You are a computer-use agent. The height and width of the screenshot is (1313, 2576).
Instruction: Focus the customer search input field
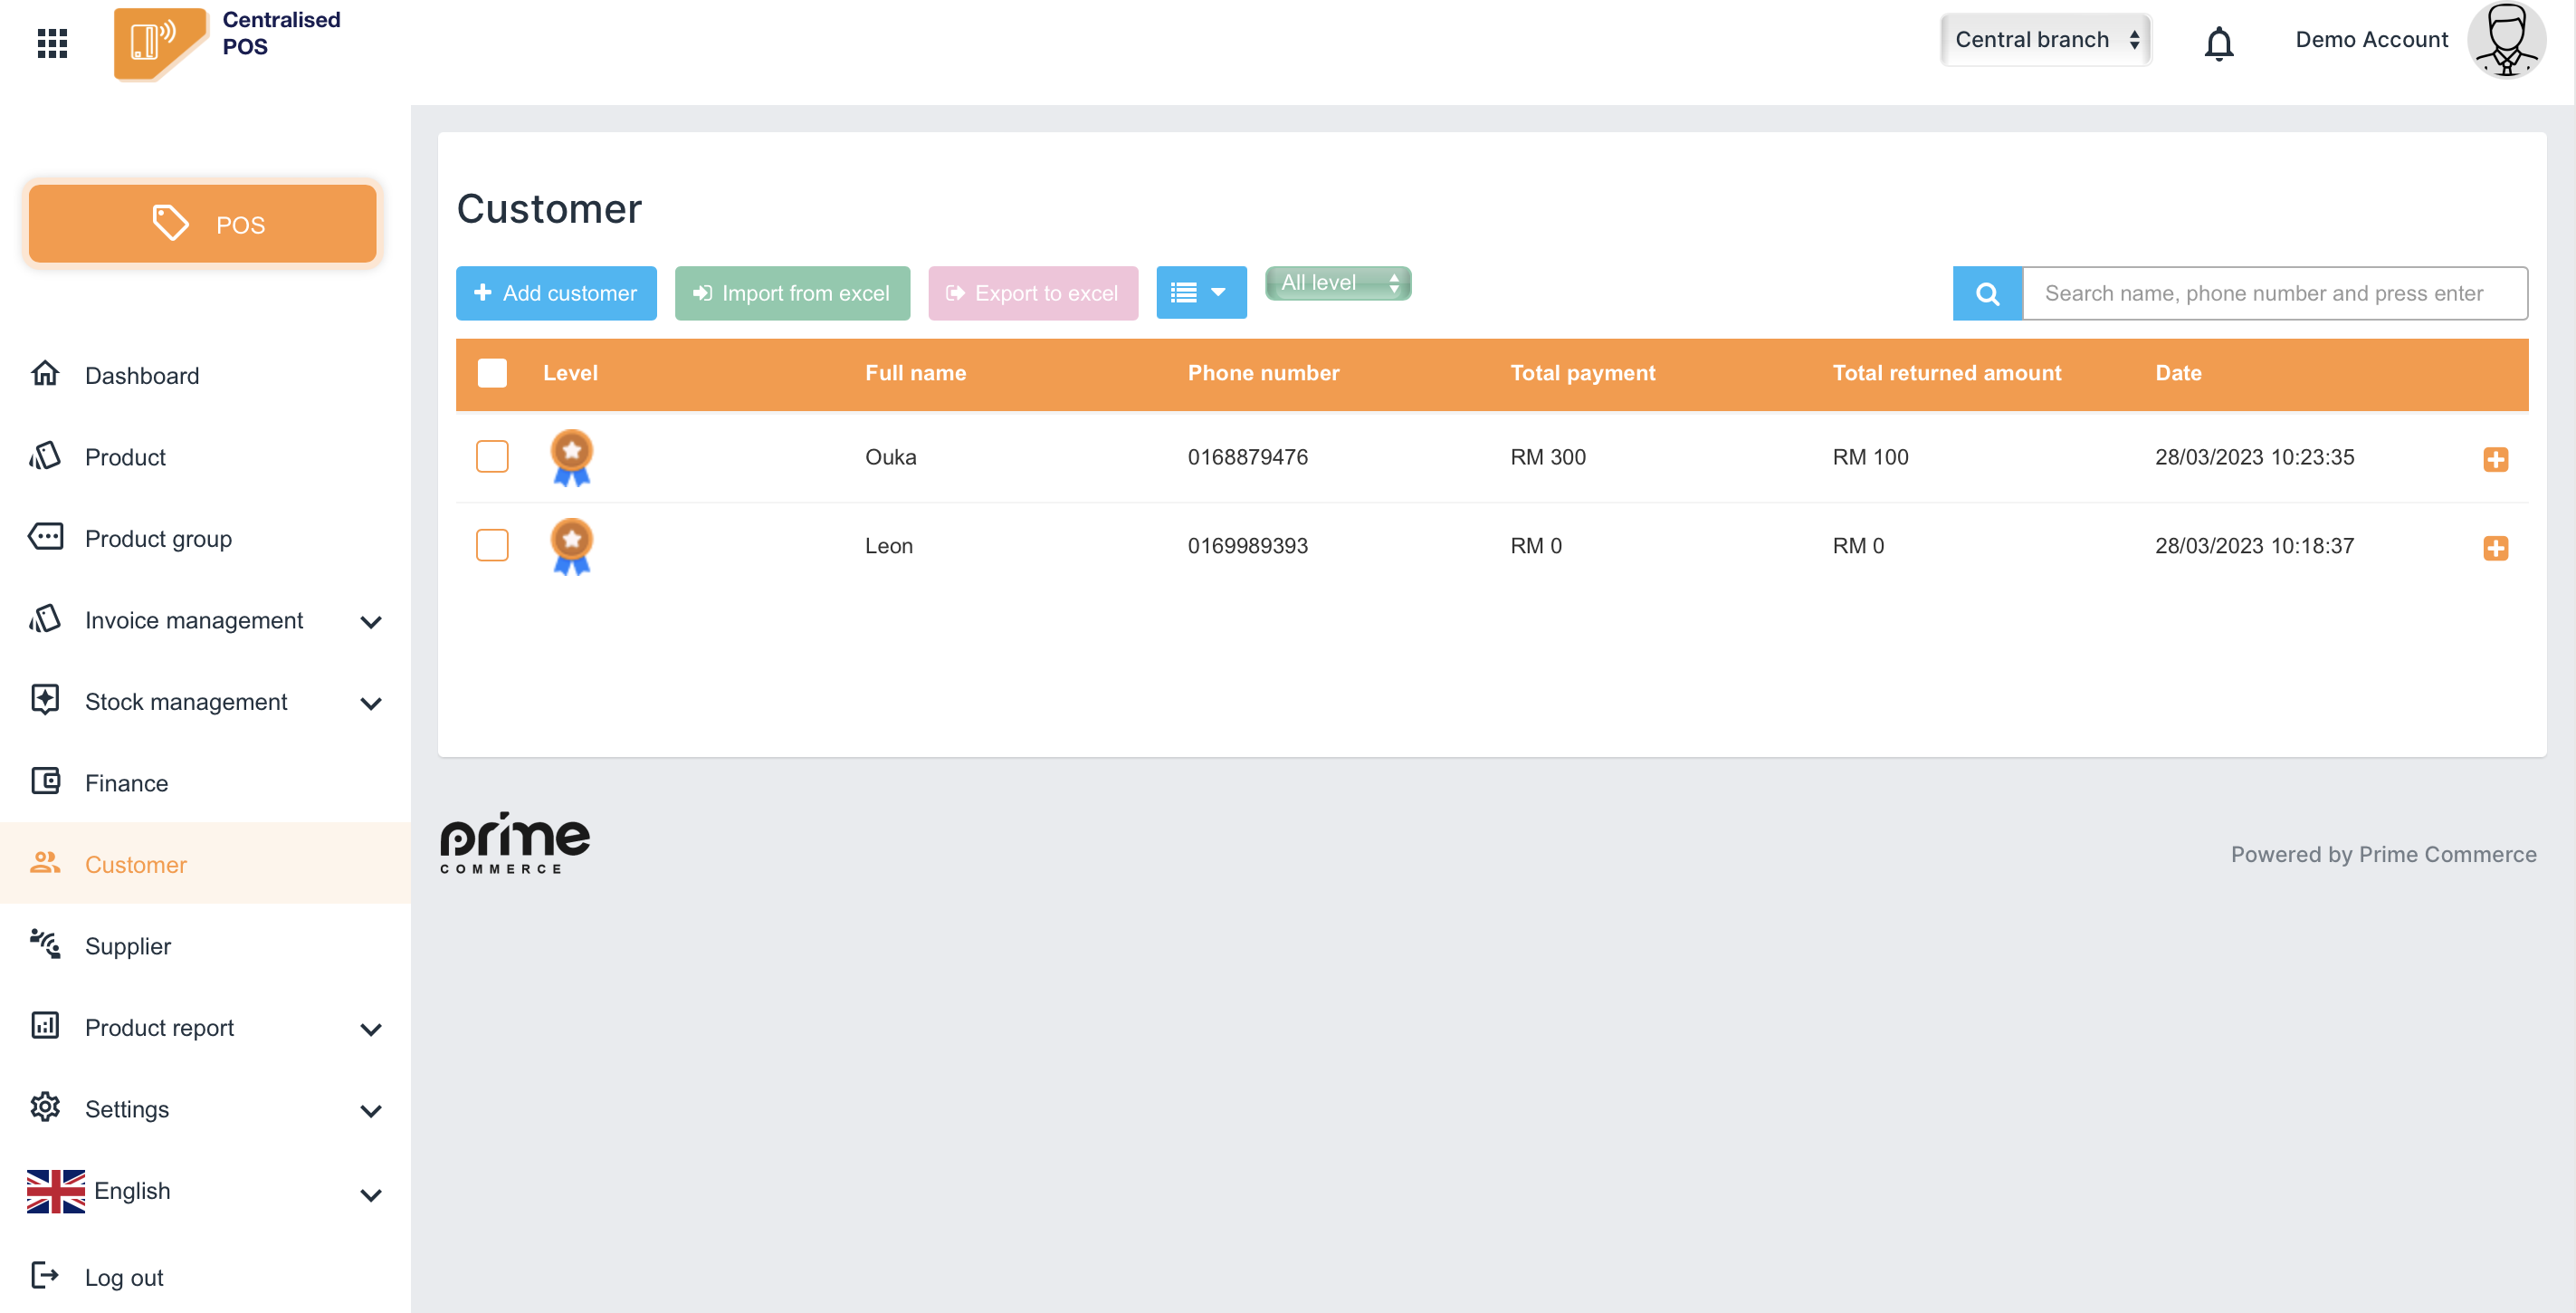(2274, 293)
